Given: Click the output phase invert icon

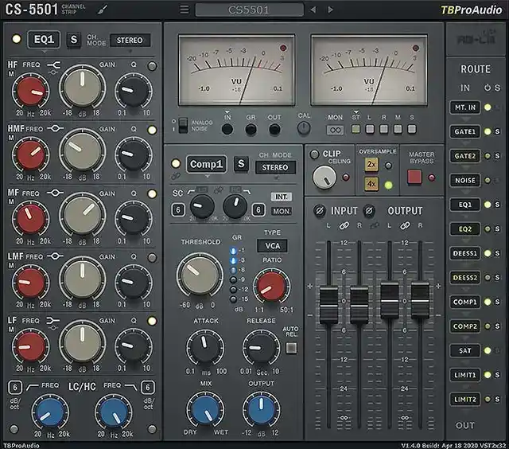Looking at the screenshot, I should [x=369, y=210].
